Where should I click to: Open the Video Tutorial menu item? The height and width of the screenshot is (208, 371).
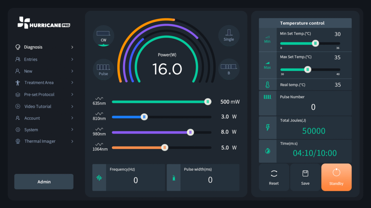(38, 107)
